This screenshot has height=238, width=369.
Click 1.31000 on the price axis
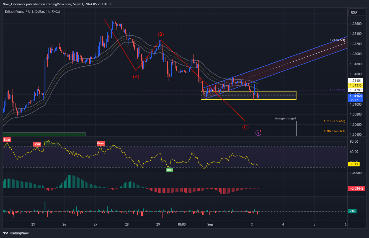(x=356, y=104)
